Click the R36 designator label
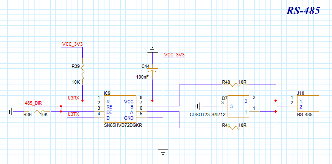The height and width of the screenshot is (164, 332). click(x=28, y=115)
